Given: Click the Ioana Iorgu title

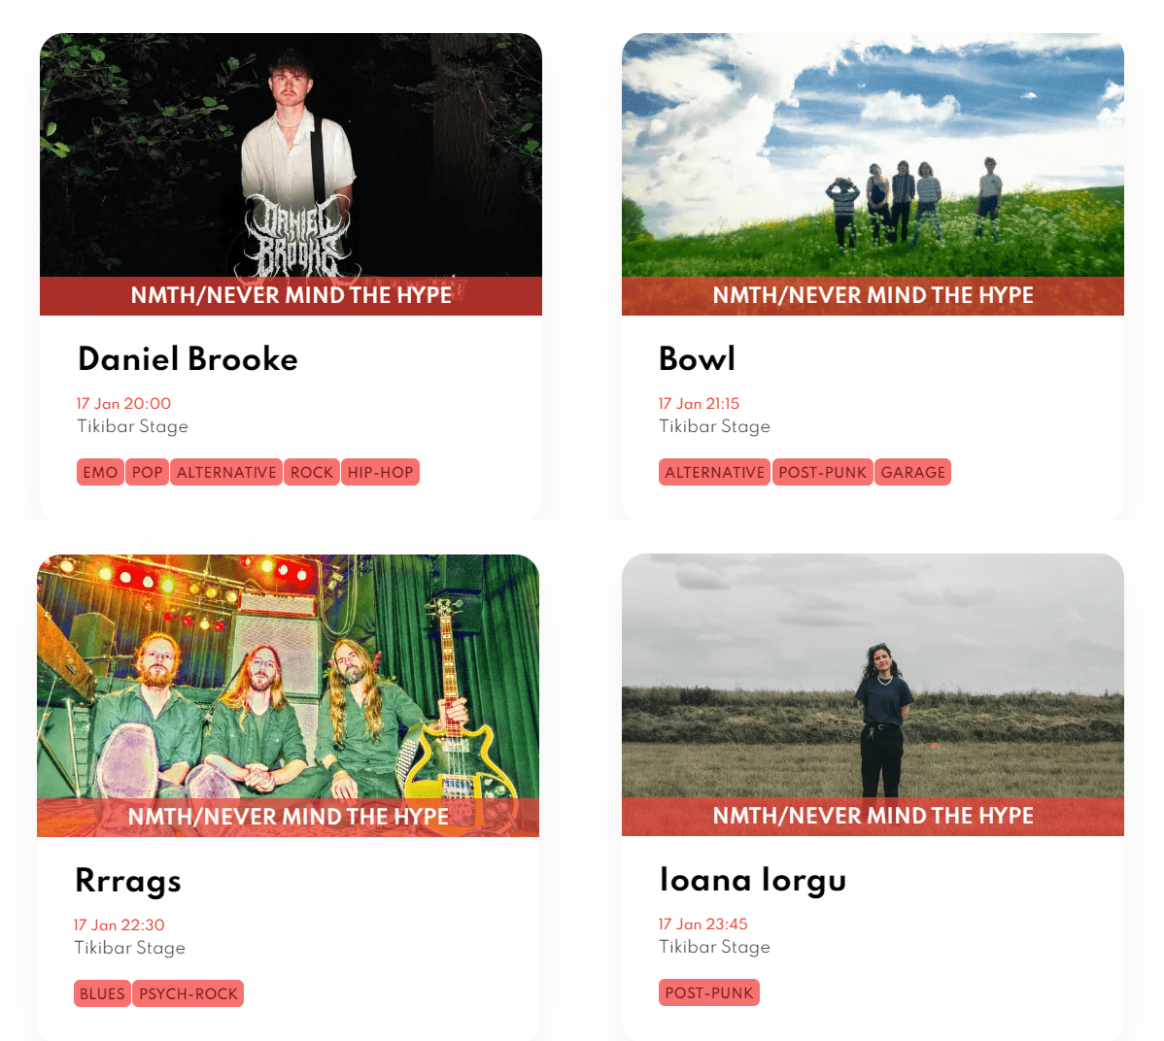Looking at the screenshot, I should point(753,880).
